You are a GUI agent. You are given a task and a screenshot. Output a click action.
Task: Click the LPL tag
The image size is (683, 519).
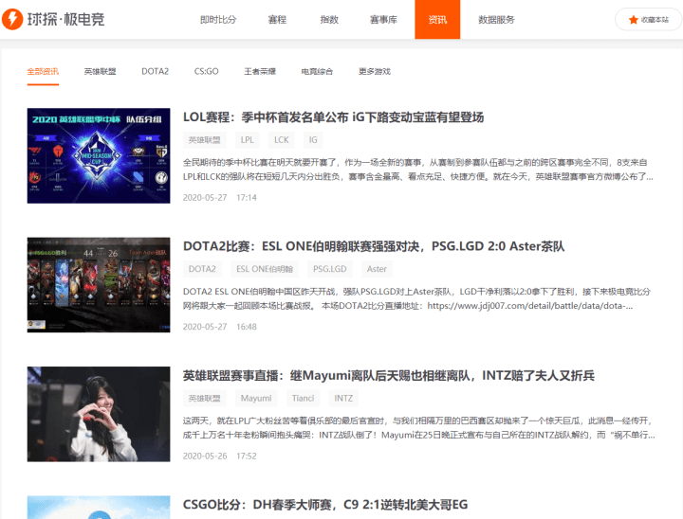click(247, 139)
